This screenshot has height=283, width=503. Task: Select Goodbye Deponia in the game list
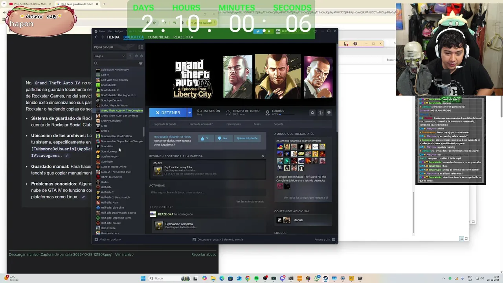click(112, 100)
